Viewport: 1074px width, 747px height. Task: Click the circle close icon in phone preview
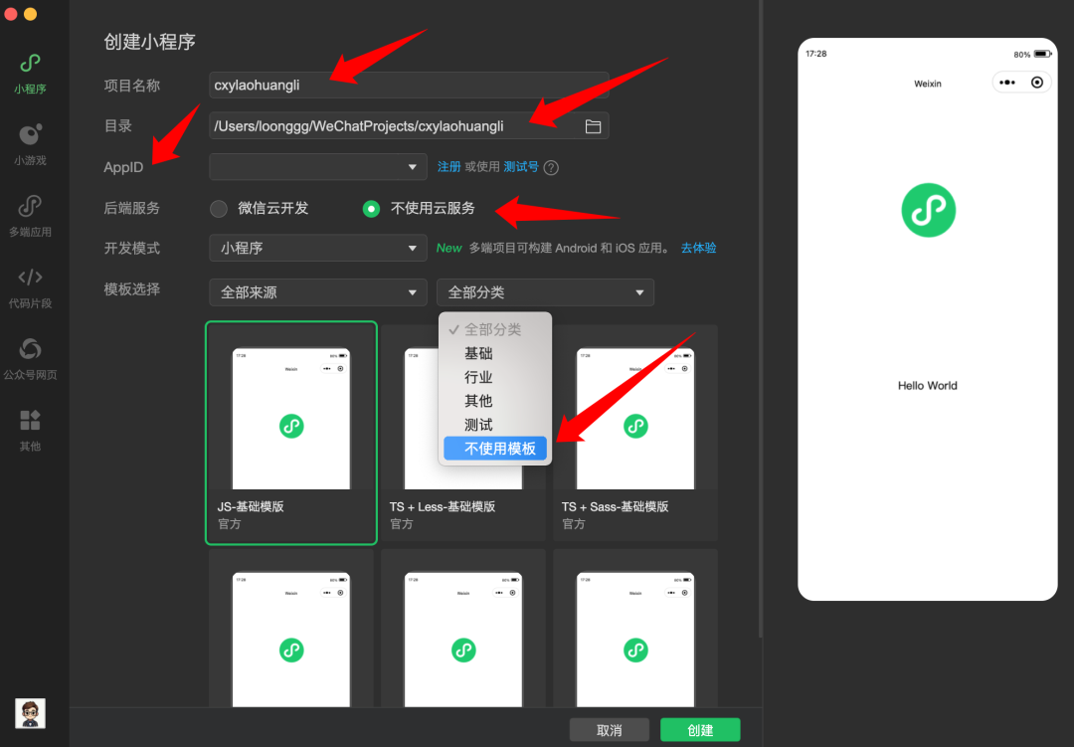[x=1037, y=83]
